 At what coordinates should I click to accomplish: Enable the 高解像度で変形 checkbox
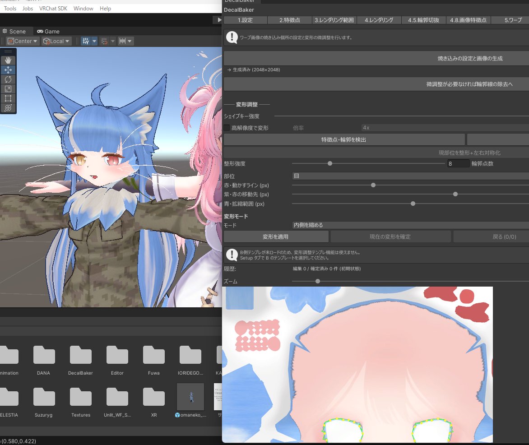tap(227, 128)
